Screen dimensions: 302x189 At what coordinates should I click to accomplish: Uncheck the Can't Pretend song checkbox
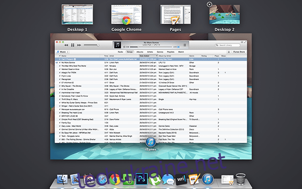pos(59,59)
